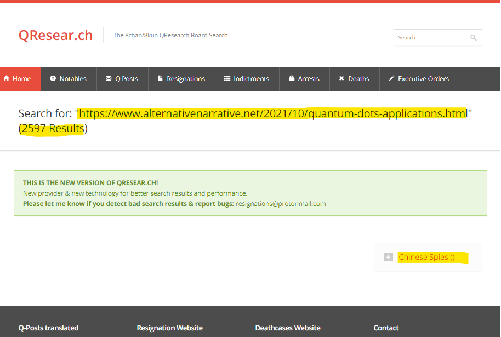Expand the Chinese Spies plus box

pos(389,257)
